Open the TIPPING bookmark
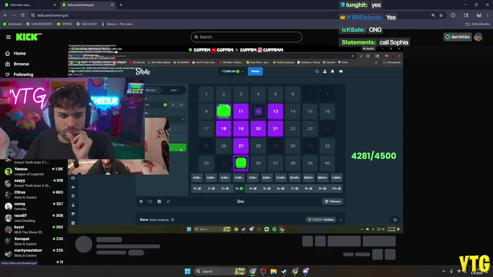 (64, 24)
